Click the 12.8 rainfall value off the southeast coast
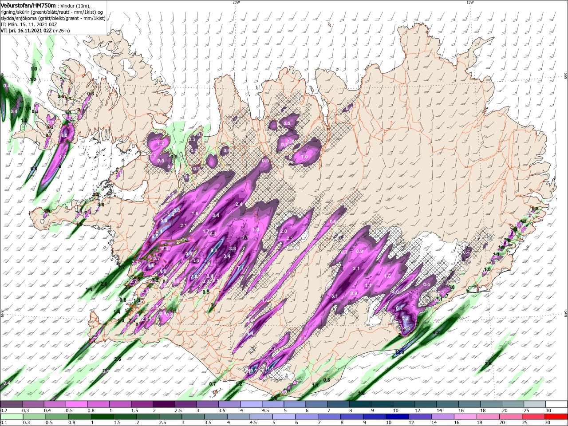Viewport: 568px width, 426px height. (399, 352)
